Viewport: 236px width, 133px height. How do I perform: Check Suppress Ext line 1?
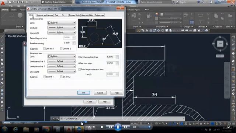pos(44,76)
